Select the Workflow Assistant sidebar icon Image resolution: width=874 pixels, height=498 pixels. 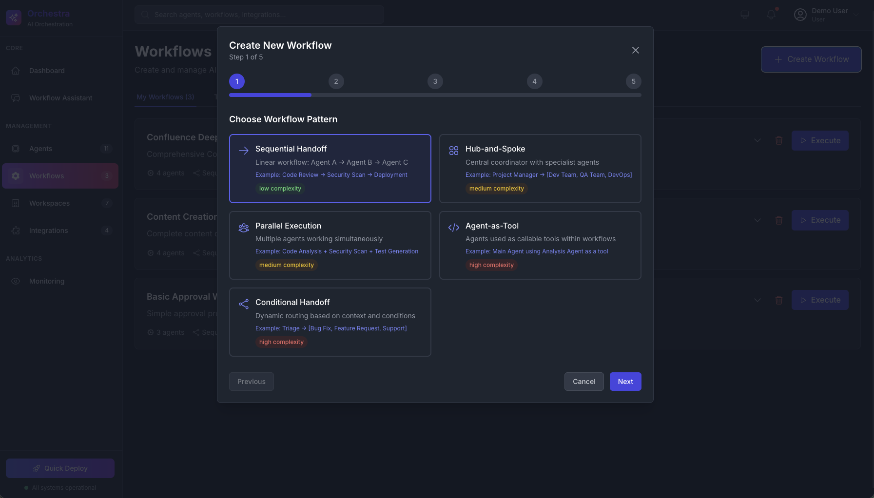16,97
